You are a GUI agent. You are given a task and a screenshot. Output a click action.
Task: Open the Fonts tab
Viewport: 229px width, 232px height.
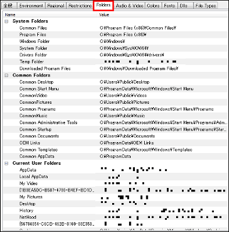[170, 6]
